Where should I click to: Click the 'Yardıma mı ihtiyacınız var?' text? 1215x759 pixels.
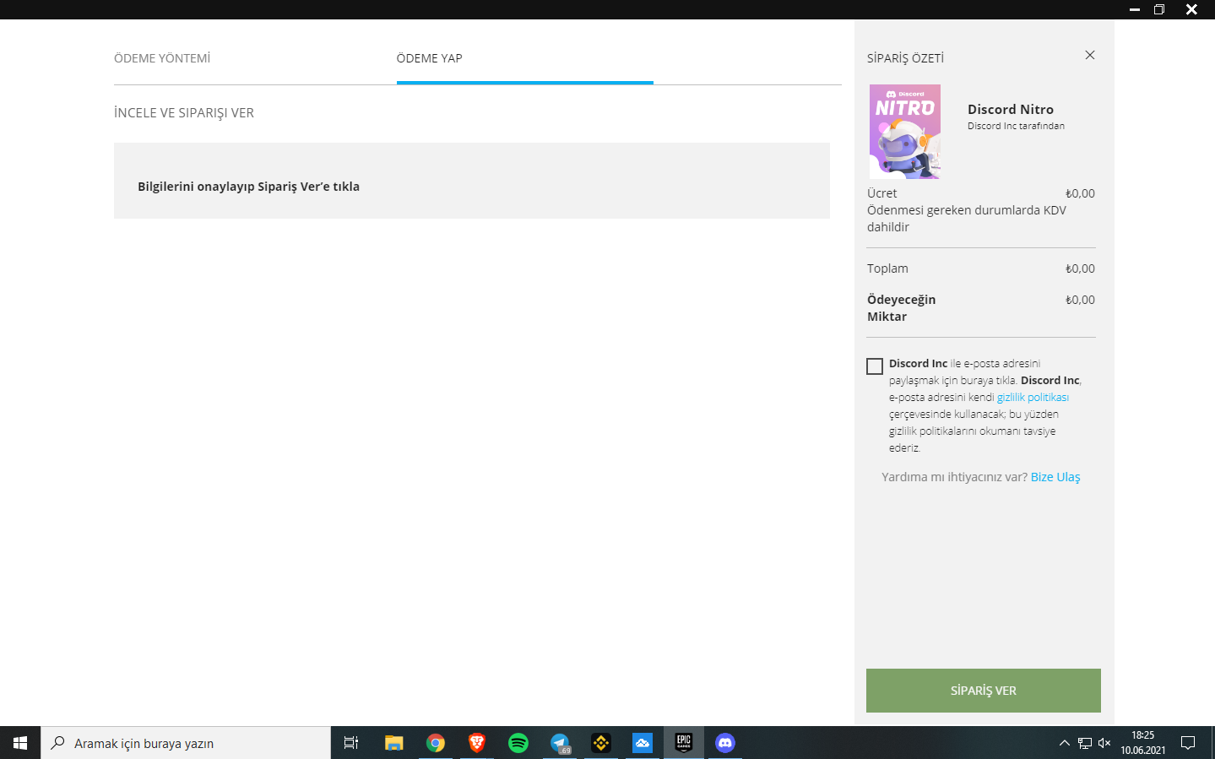coord(954,477)
